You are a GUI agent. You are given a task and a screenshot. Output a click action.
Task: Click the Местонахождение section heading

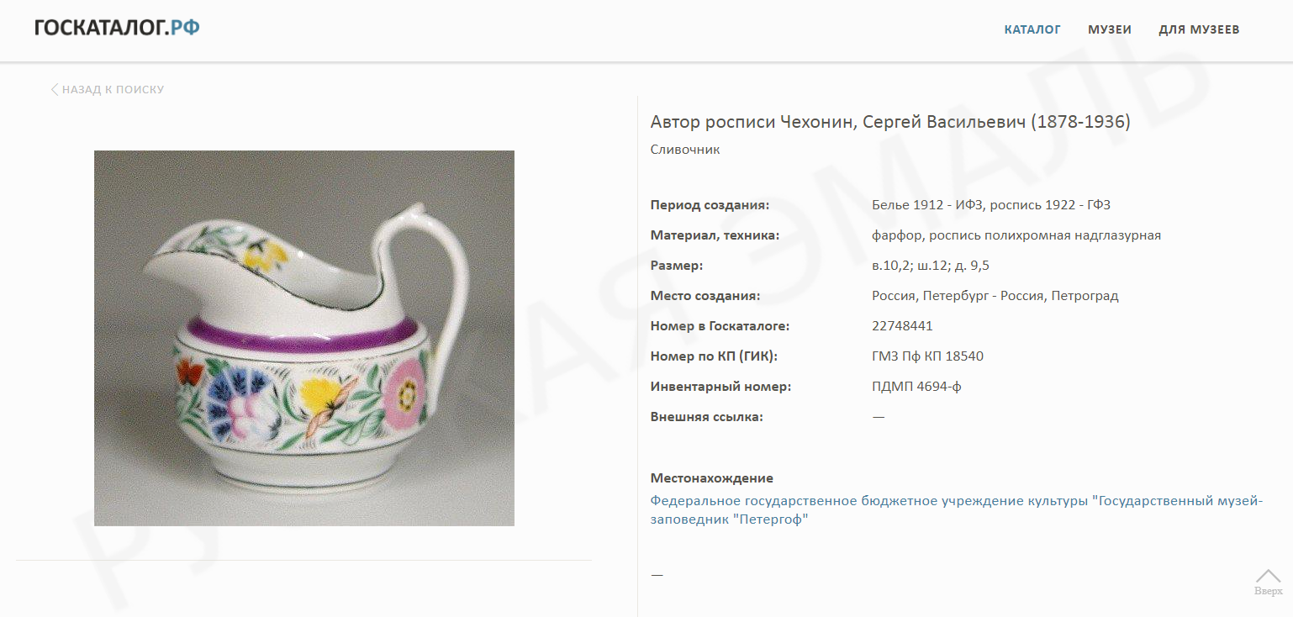pos(711,478)
